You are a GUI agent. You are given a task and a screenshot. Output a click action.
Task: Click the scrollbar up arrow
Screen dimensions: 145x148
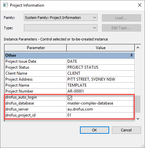pyautogui.click(x=138, y=48)
